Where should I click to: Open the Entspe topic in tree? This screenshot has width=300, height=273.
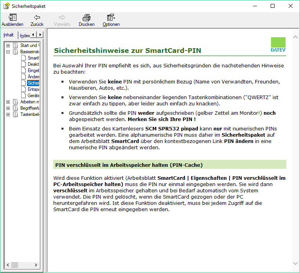coord(33,89)
